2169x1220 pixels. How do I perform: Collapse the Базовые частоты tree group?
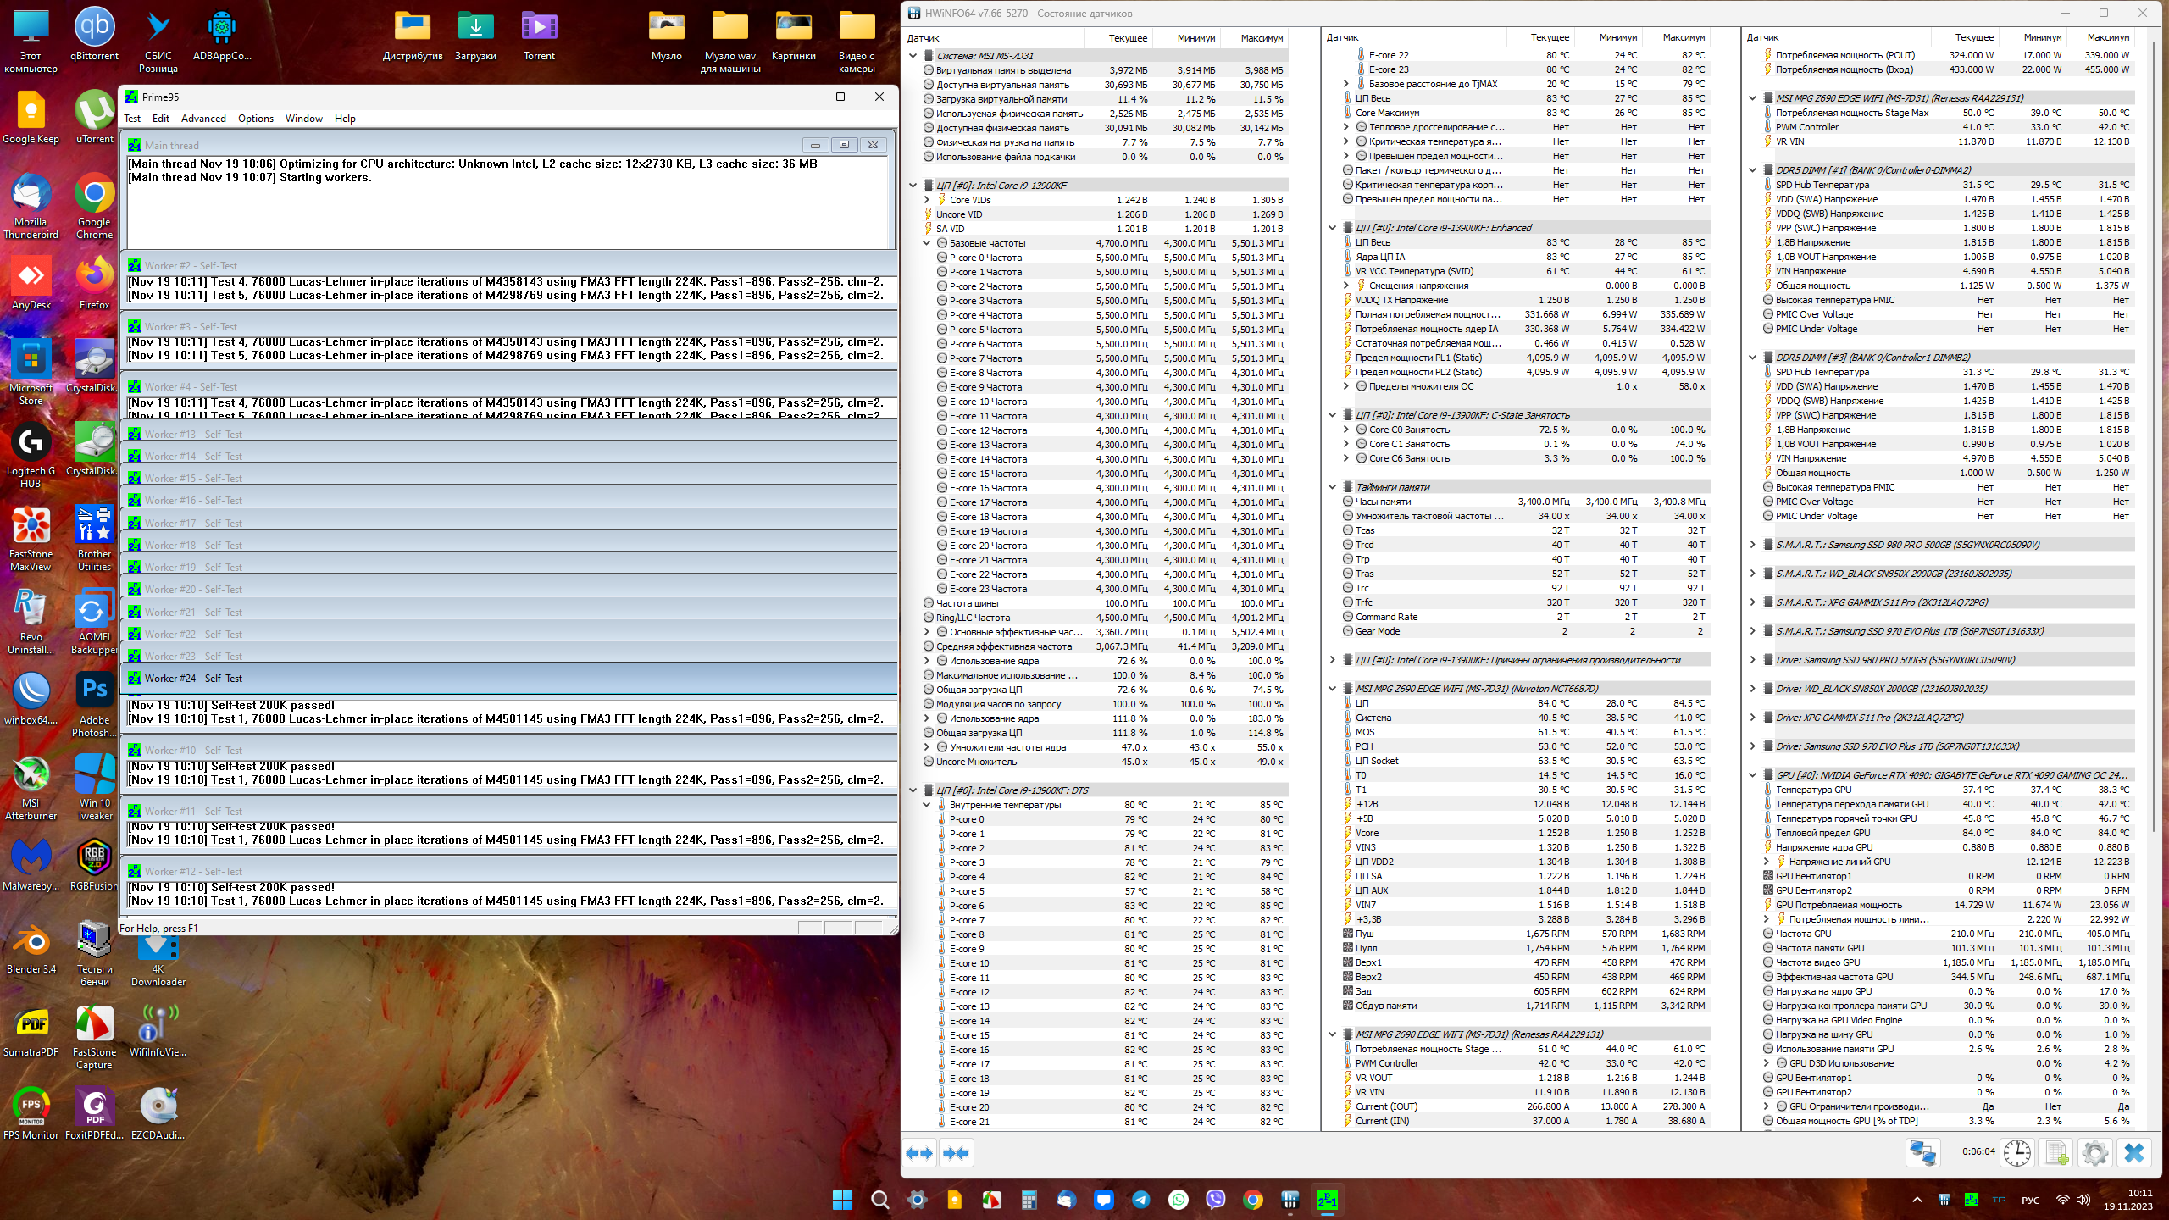click(x=926, y=243)
